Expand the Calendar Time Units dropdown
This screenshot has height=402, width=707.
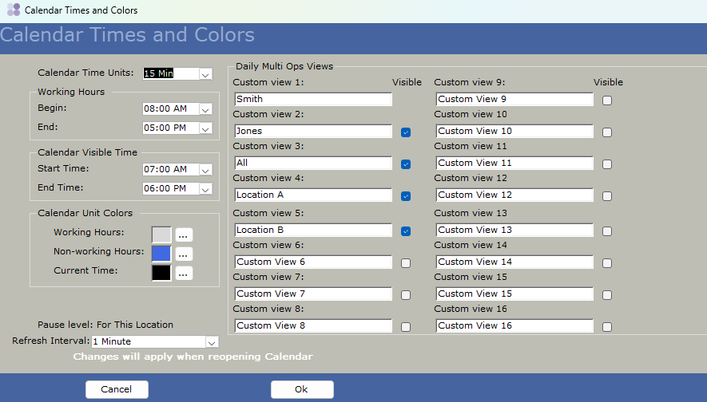click(205, 74)
